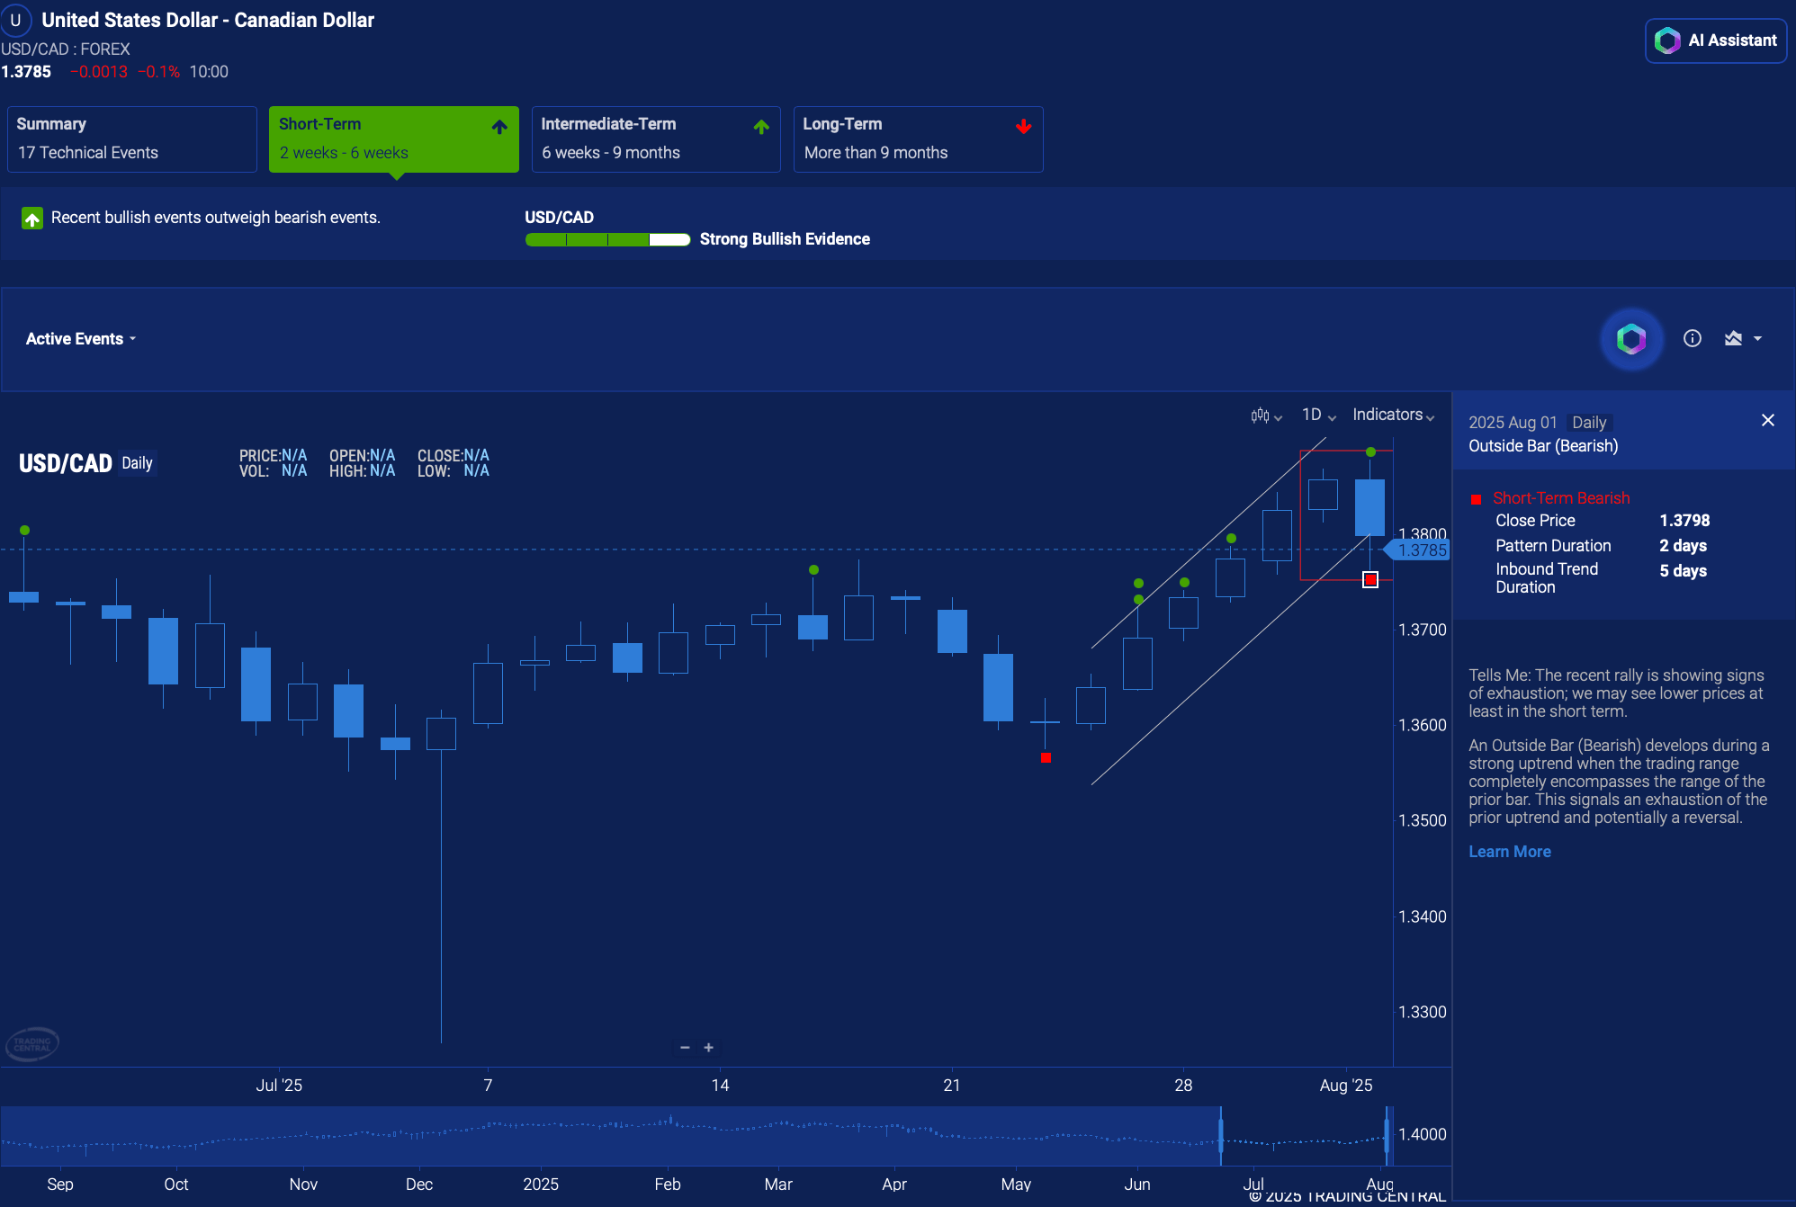The width and height of the screenshot is (1796, 1207).
Task: Click the Inbound Trend Duration 5 days value
Action: point(1683,571)
